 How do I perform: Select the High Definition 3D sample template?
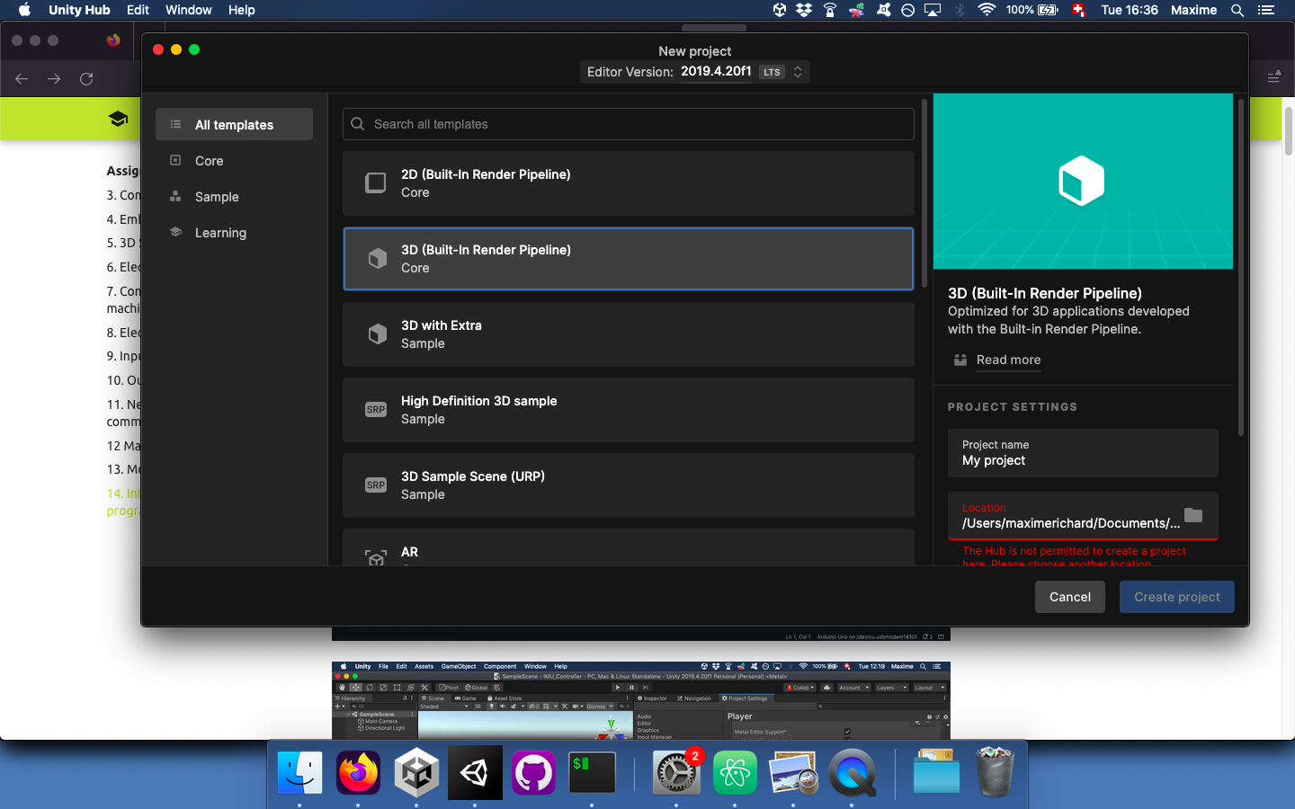coord(628,410)
